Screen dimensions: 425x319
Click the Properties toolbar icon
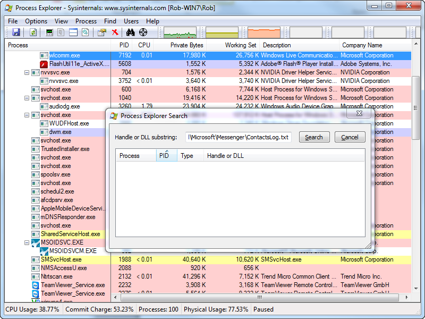(x=102, y=32)
